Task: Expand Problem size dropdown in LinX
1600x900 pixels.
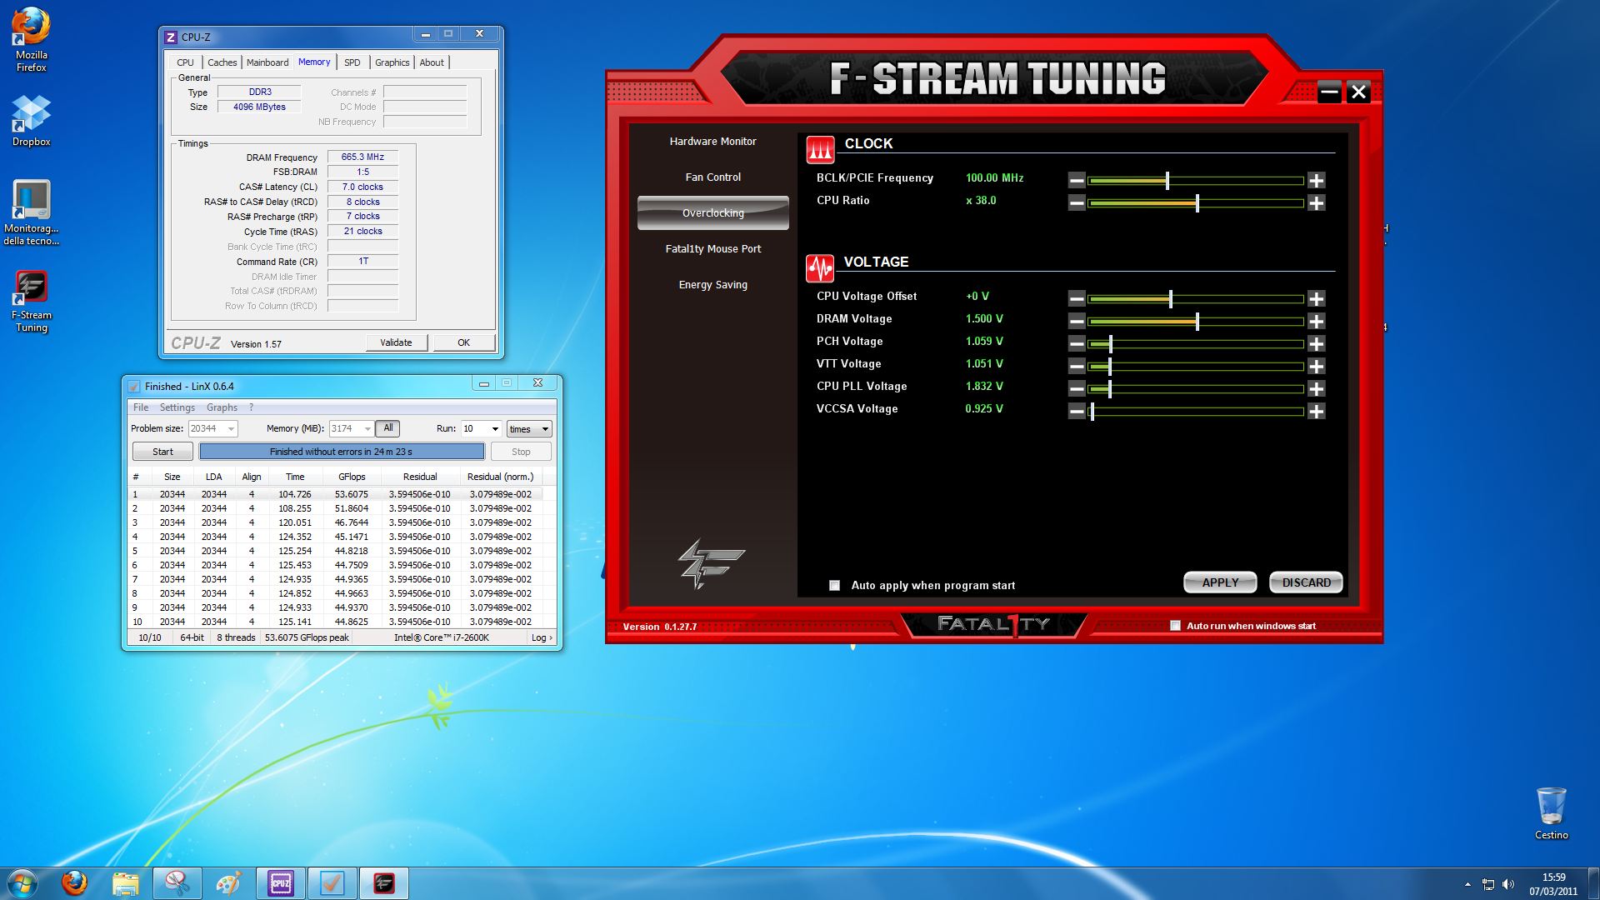Action: point(231,429)
